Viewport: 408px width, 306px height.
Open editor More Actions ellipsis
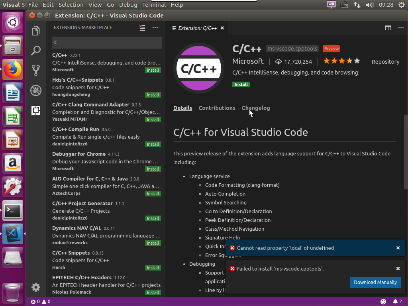[401, 28]
